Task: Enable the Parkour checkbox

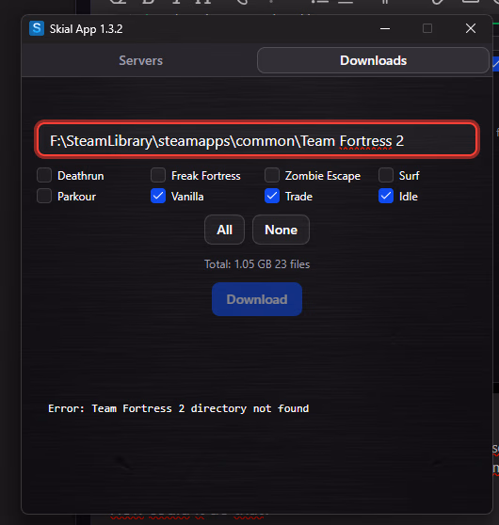Action: pyautogui.click(x=44, y=196)
